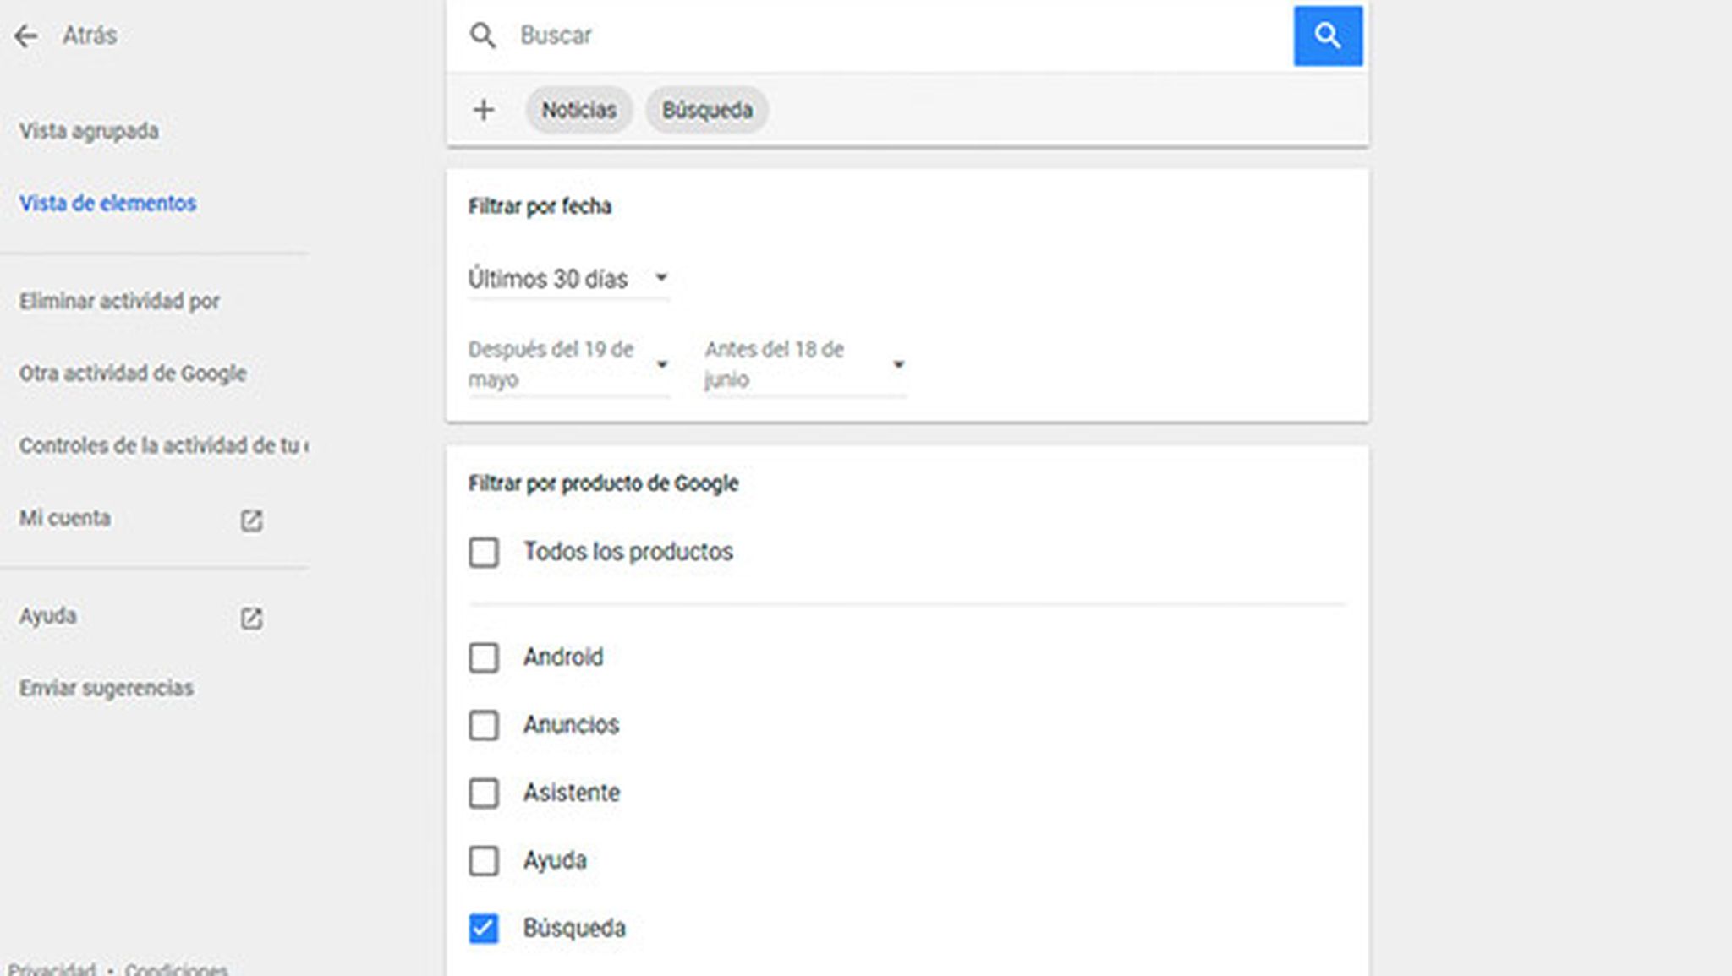The image size is (1732, 976).
Task: Click Enviar sugerencias
Action: 106,689
